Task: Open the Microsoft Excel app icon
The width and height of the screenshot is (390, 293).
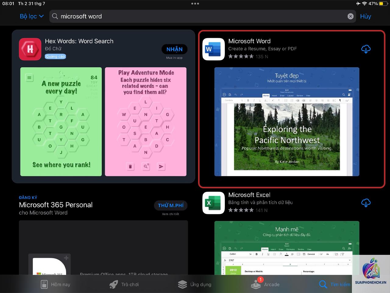Action: pyautogui.click(x=214, y=203)
